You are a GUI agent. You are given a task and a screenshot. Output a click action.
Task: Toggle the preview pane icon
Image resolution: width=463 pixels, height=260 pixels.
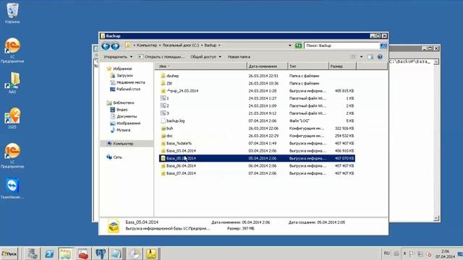[x=370, y=56]
